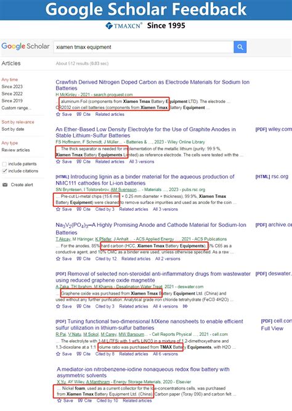Viewport: 292px width, 411px height.
Task: Click the TMAXCN logo in banner
Action: click(124, 26)
